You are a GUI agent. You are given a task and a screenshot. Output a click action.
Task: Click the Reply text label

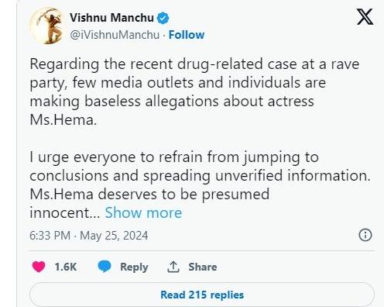[134, 267]
